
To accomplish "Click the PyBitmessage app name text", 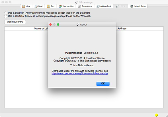I will coord(74,53).
